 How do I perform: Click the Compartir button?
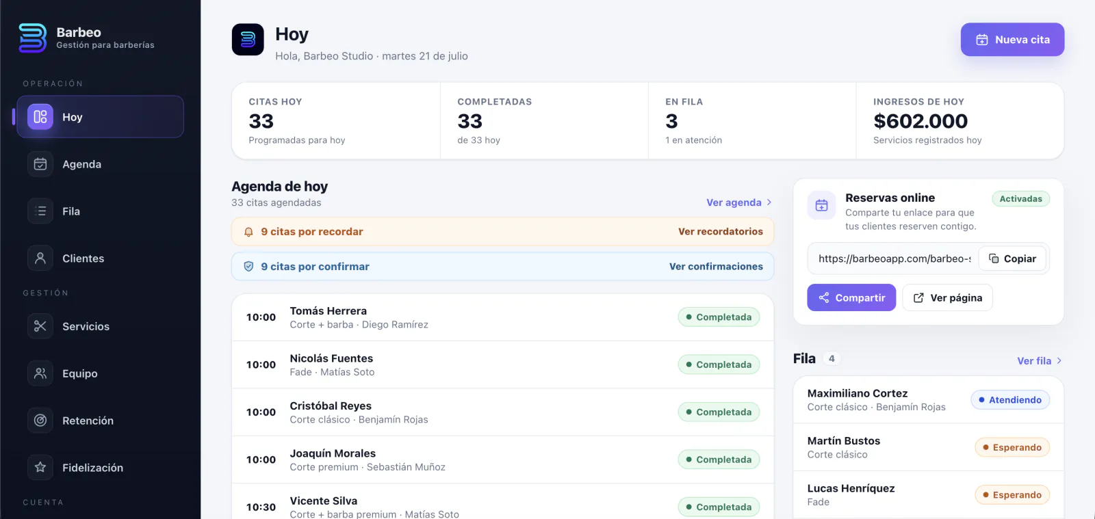(x=851, y=297)
